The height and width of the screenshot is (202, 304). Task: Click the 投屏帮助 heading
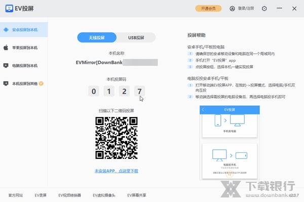[x=197, y=35]
